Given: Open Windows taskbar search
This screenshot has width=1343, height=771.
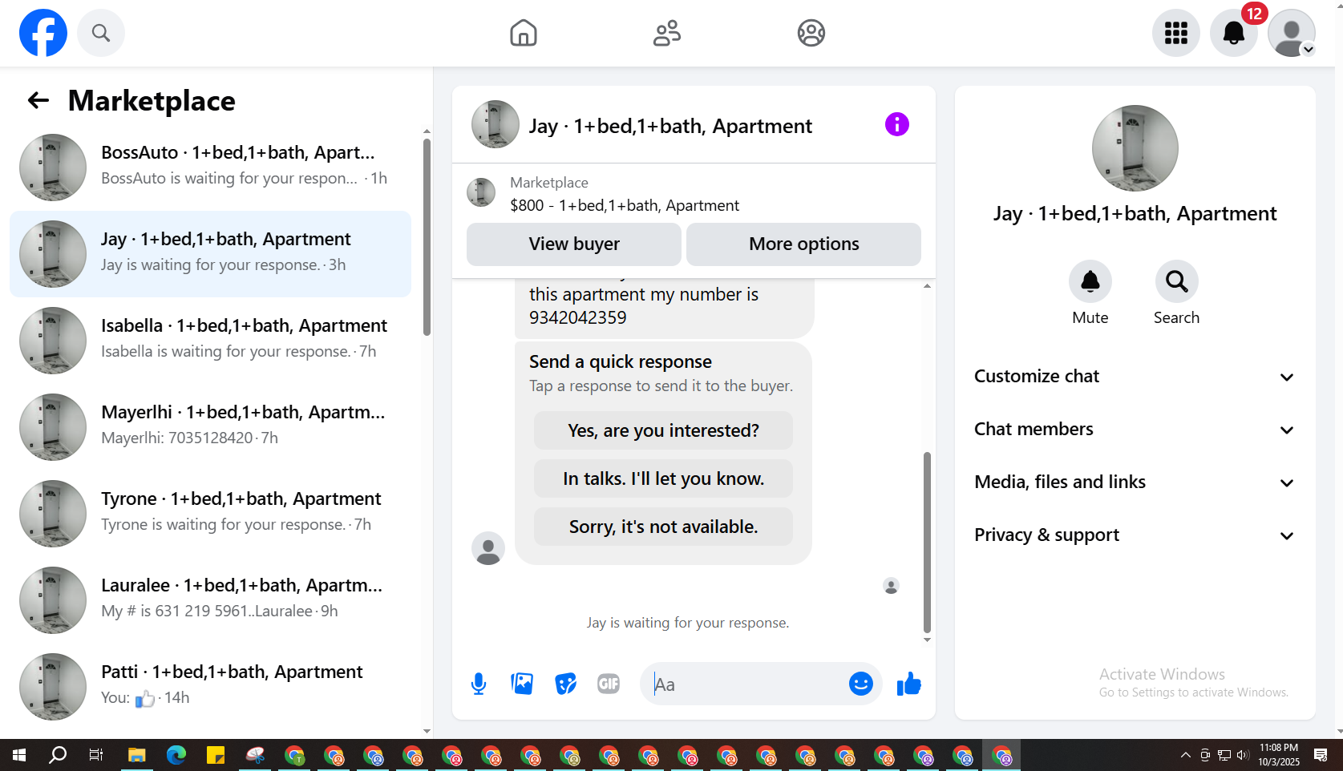Looking at the screenshot, I should tap(58, 755).
